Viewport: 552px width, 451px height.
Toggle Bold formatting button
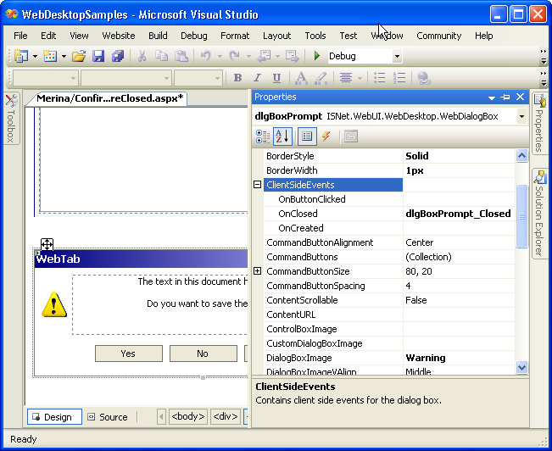coord(237,78)
